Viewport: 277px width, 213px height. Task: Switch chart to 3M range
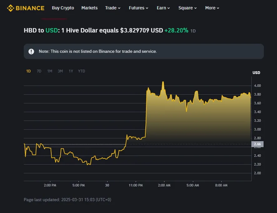pyautogui.click(x=60, y=71)
